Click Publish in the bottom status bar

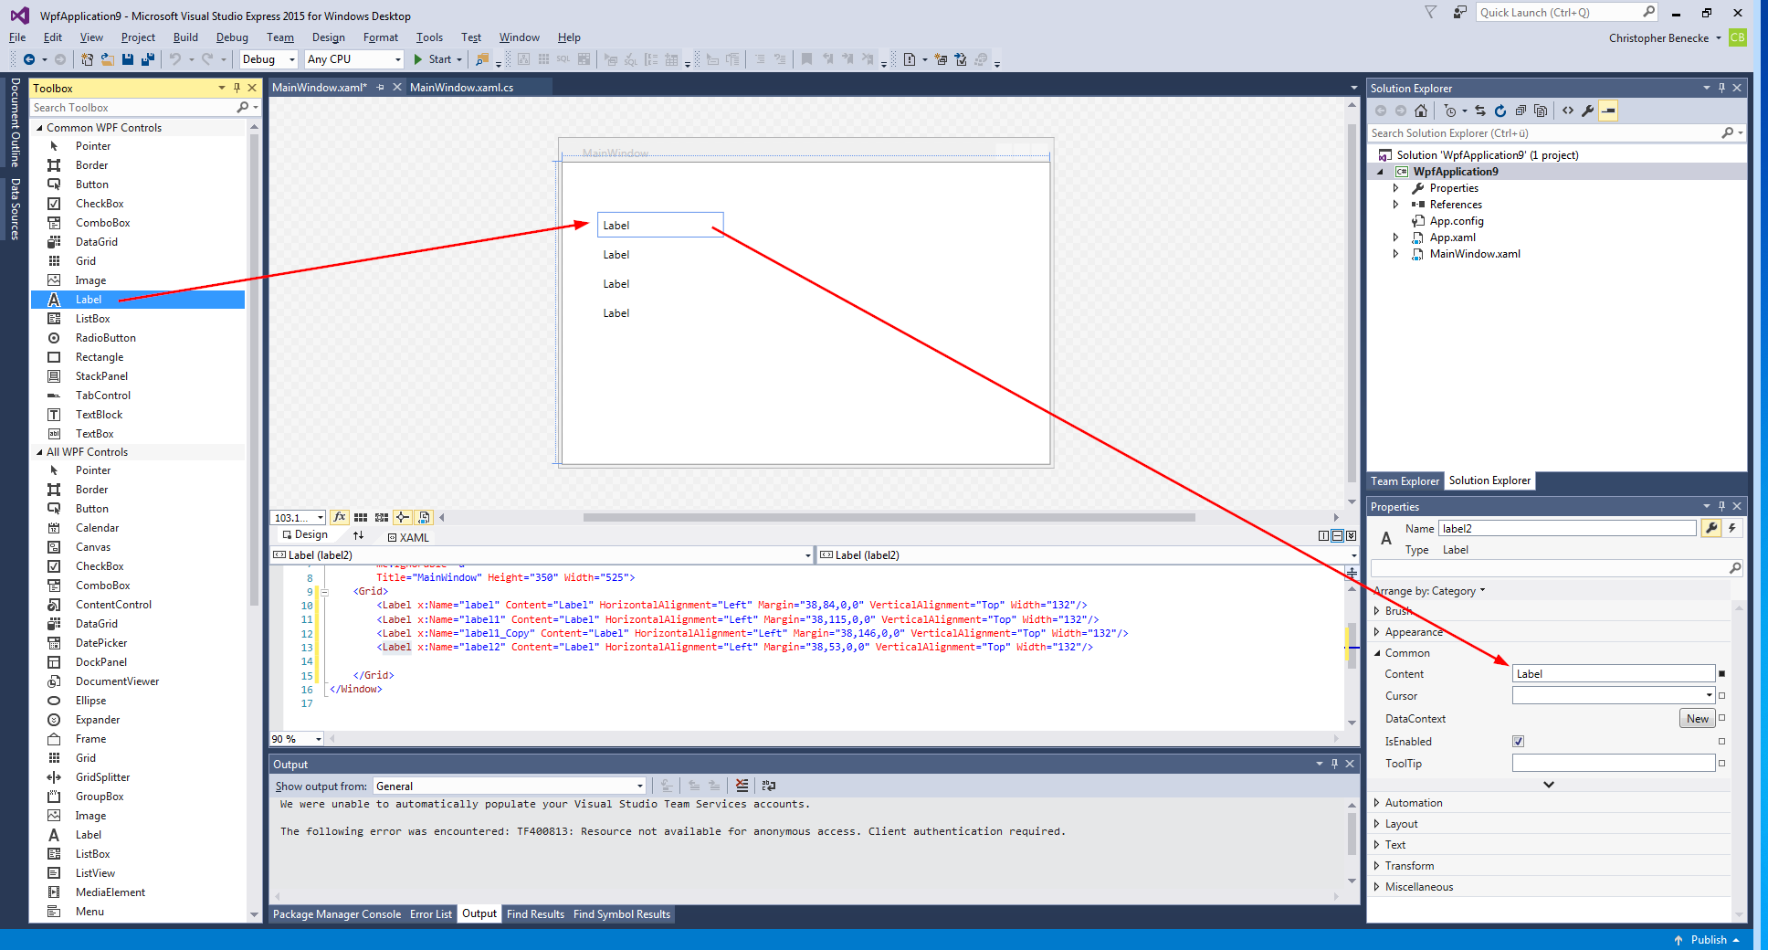coord(1709,939)
